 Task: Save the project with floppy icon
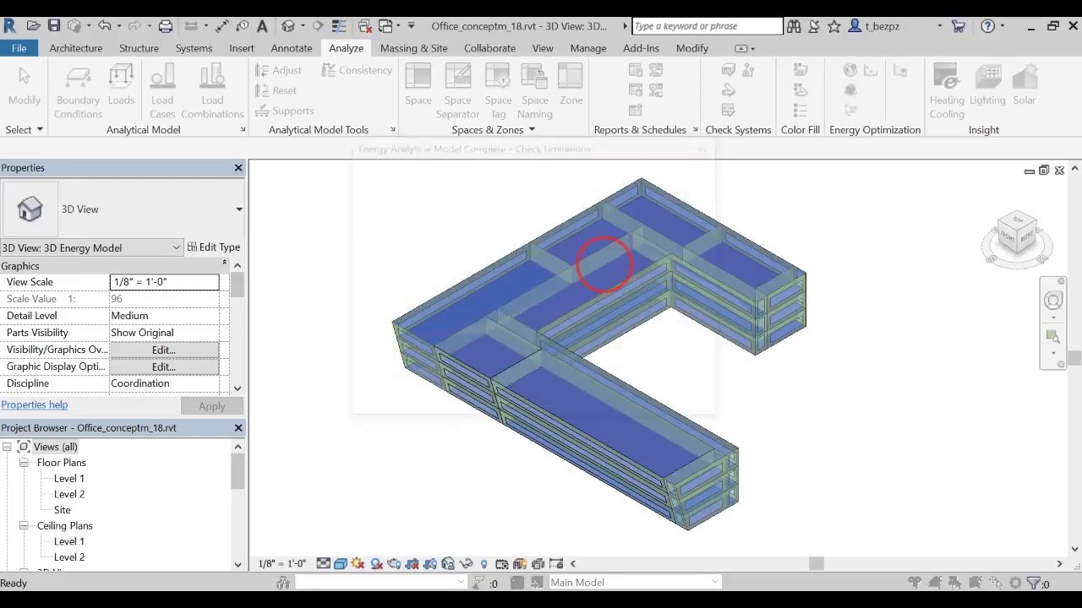(54, 26)
